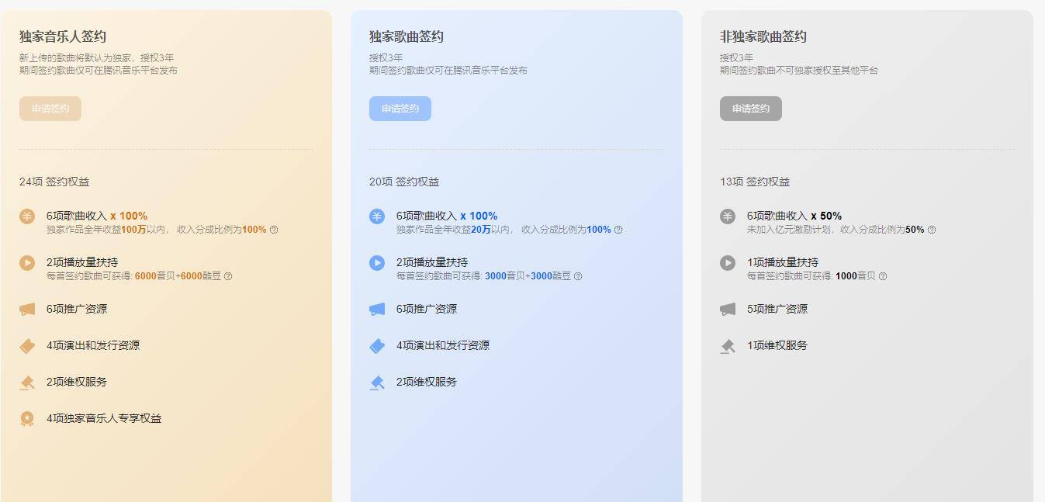Expand 5项推广资源 in the gray card
Viewport: 1045px width, 502px height.
[x=777, y=309]
